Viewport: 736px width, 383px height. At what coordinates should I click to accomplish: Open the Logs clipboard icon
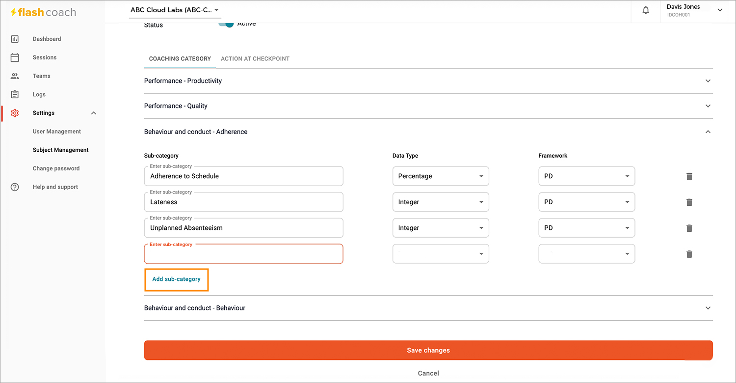[x=15, y=94]
